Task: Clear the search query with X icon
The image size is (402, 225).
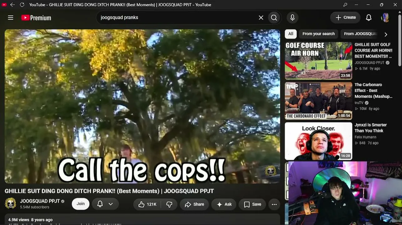Action: click(261, 18)
